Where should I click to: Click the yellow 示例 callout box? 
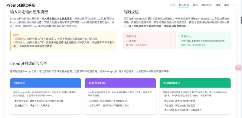(64, 40)
